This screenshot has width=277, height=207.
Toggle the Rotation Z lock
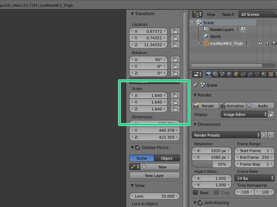(175, 73)
